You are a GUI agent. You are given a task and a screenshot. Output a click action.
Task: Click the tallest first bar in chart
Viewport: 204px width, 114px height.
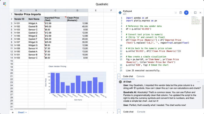click(x=52, y=83)
